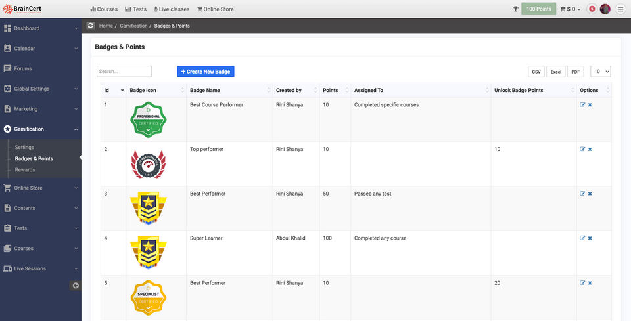Collapse the Gamification sidebar section
This screenshot has height=321, width=631.
tap(41, 129)
